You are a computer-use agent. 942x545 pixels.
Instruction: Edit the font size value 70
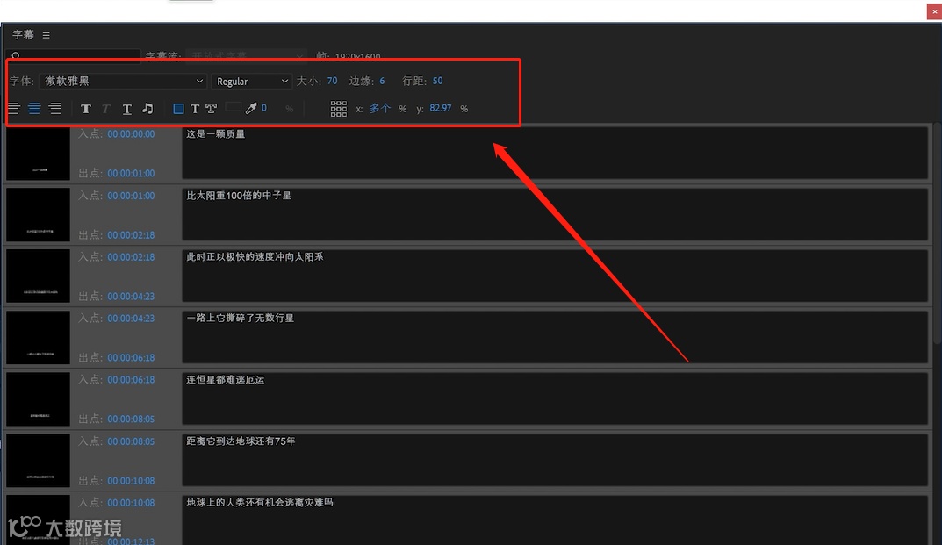point(332,81)
